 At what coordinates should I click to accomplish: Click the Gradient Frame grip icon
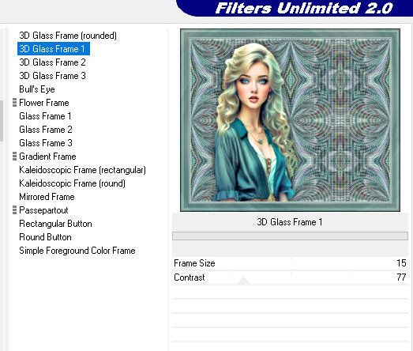tap(14, 157)
